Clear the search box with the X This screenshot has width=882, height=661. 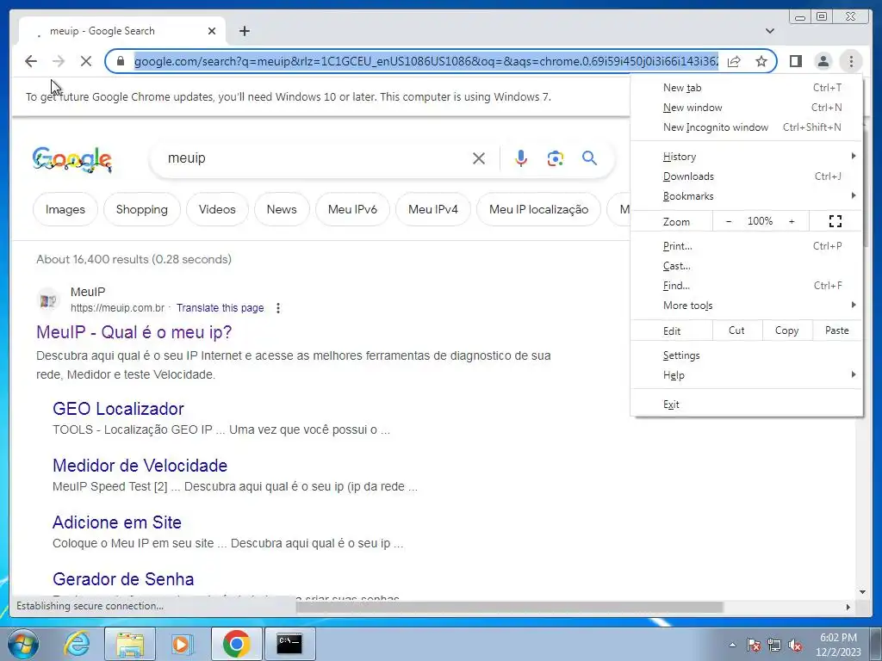click(479, 158)
